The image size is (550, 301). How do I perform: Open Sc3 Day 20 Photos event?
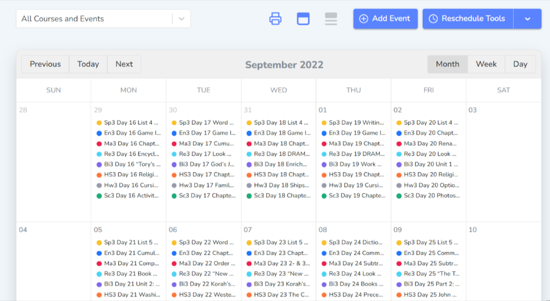pyautogui.click(x=428, y=196)
